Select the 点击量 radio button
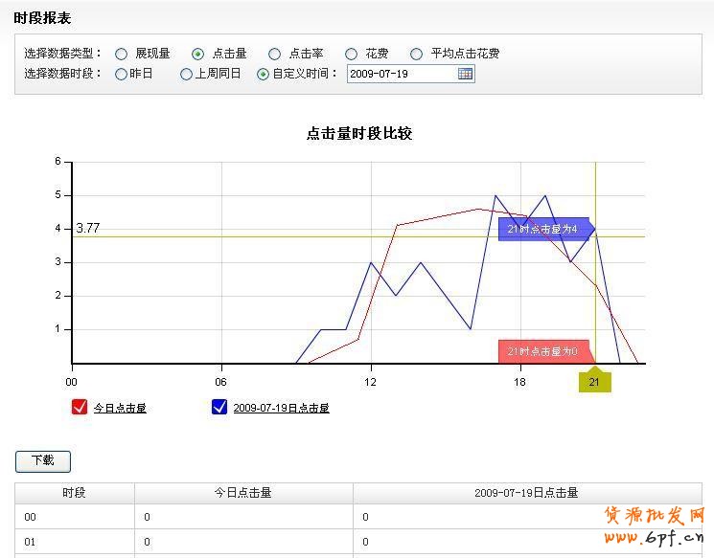Viewport: 714px width, 558px height. [x=198, y=55]
